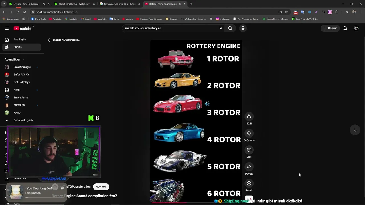Open the instagram bookmark
365x205 pixels.
coord(223,19)
